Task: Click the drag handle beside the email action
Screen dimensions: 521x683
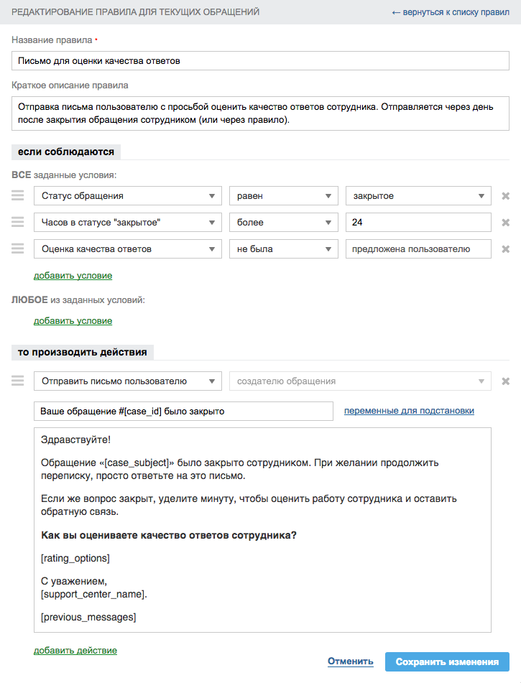Action: 17,381
